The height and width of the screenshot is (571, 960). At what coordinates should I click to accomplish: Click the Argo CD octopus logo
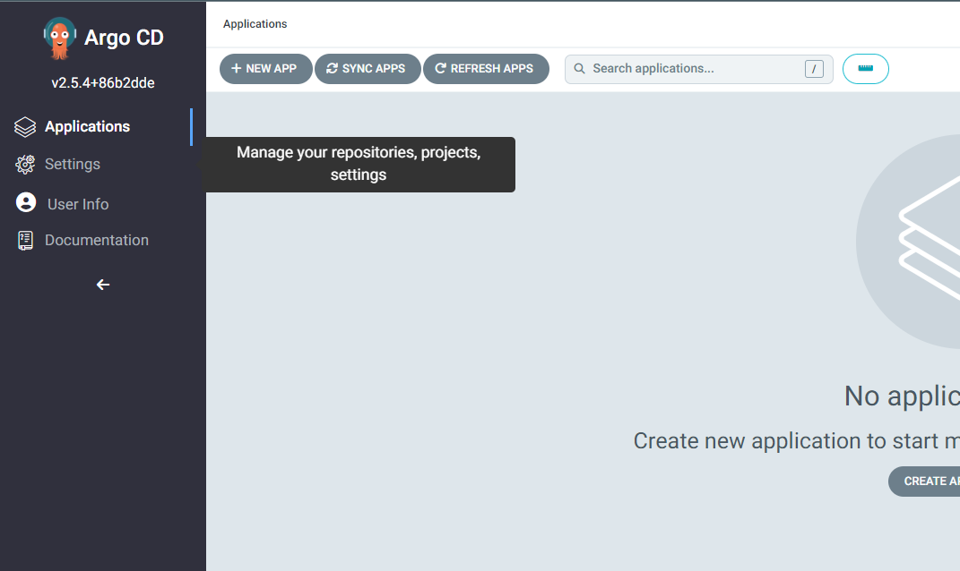pos(59,38)
